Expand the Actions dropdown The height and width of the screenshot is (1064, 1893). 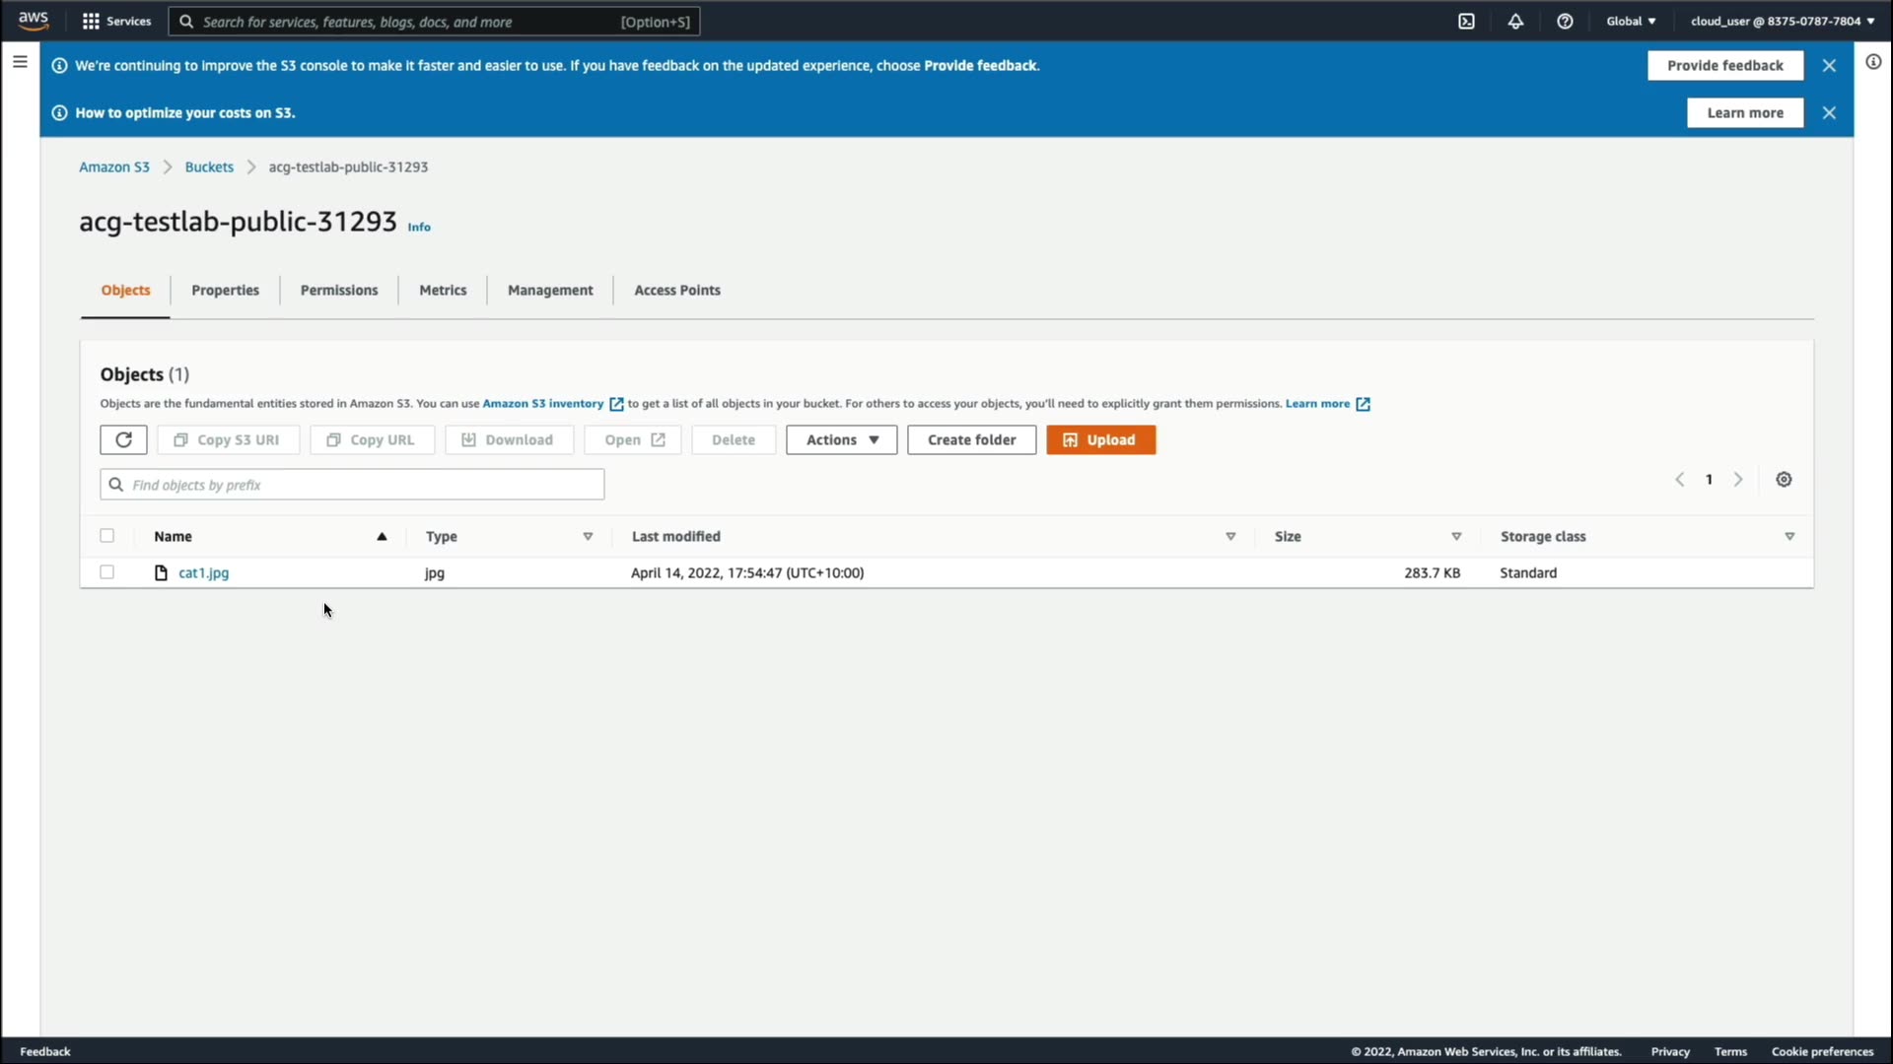click(841, 439)
